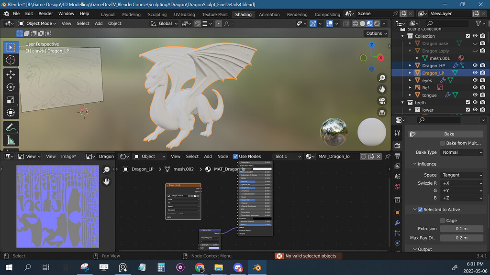Hide Dragon_HP with its eye toggle
490x275 pixels.
pyautogui.click(x=475, y=65)
